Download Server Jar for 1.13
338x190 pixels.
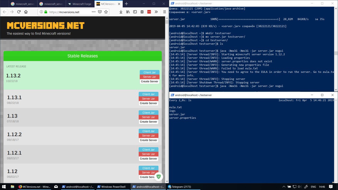pos(148,117)
